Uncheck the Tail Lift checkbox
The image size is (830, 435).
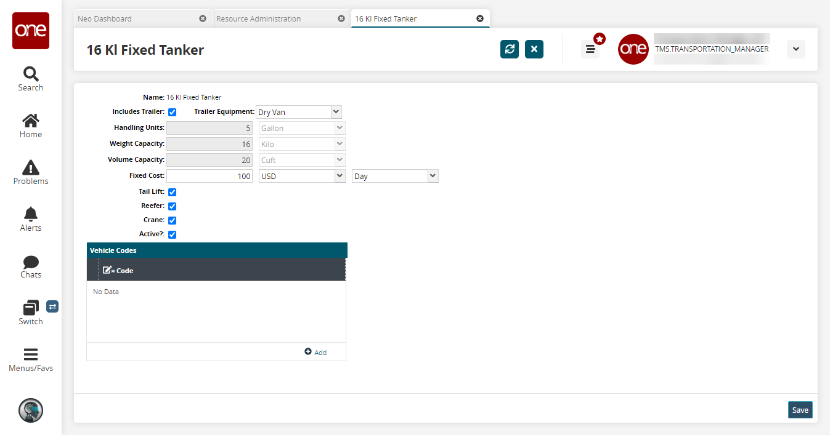[173, 192]
